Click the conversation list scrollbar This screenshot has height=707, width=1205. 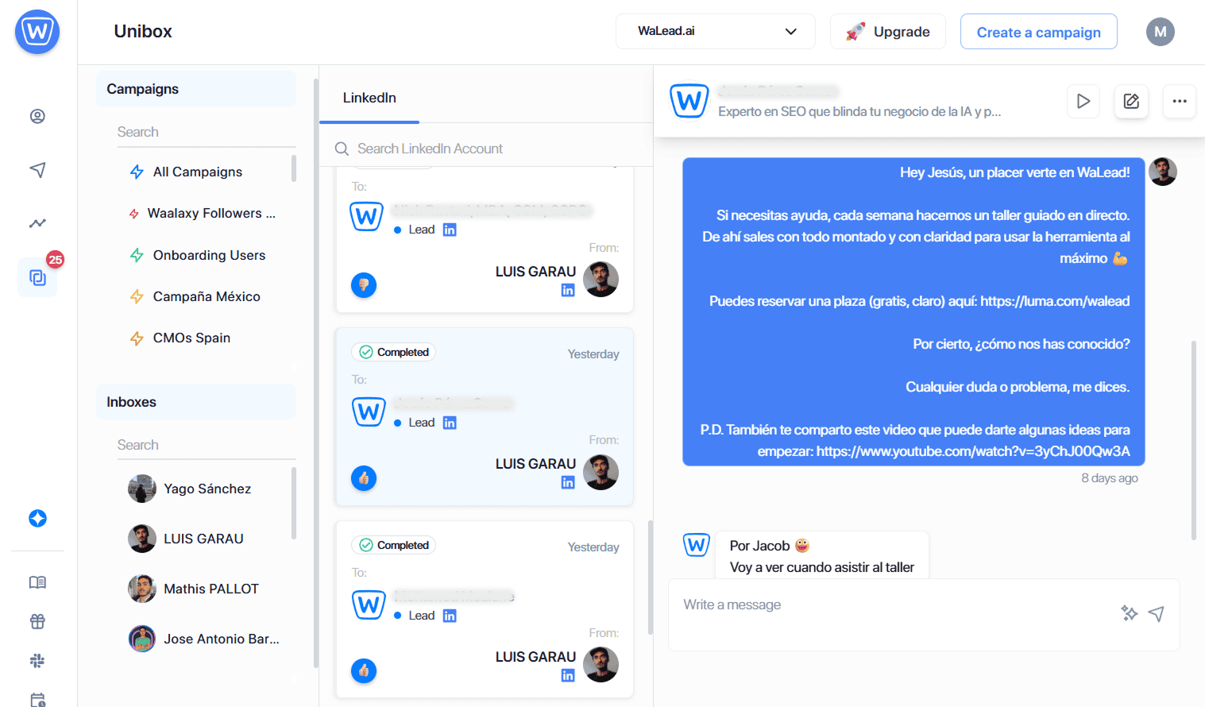click(x=651, y=578)
